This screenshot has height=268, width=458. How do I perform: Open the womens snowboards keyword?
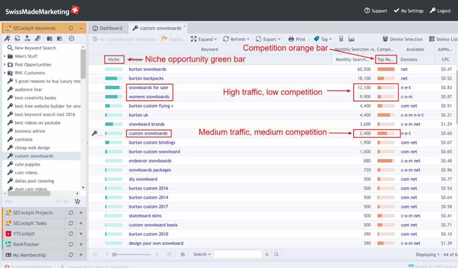(149, 97)
